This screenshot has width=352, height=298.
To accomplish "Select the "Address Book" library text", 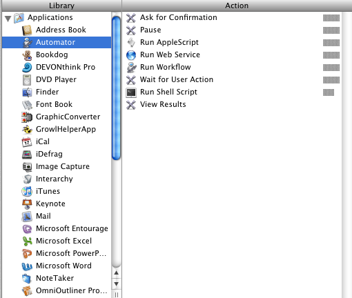I will pyautogui.click(x=61, y=30).
